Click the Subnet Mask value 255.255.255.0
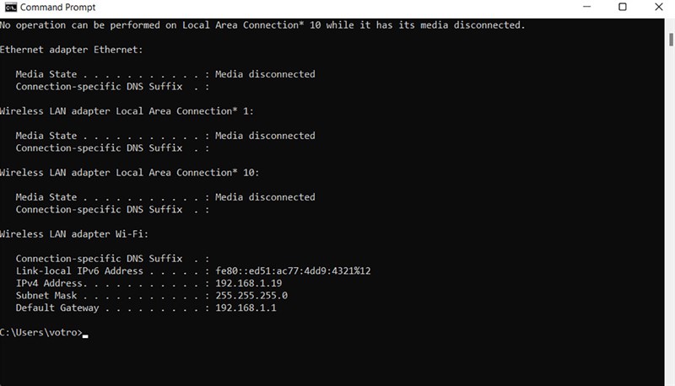 click(251, 296)
